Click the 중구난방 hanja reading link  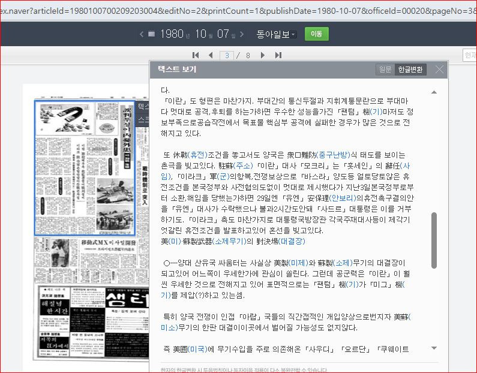(333, 155)
